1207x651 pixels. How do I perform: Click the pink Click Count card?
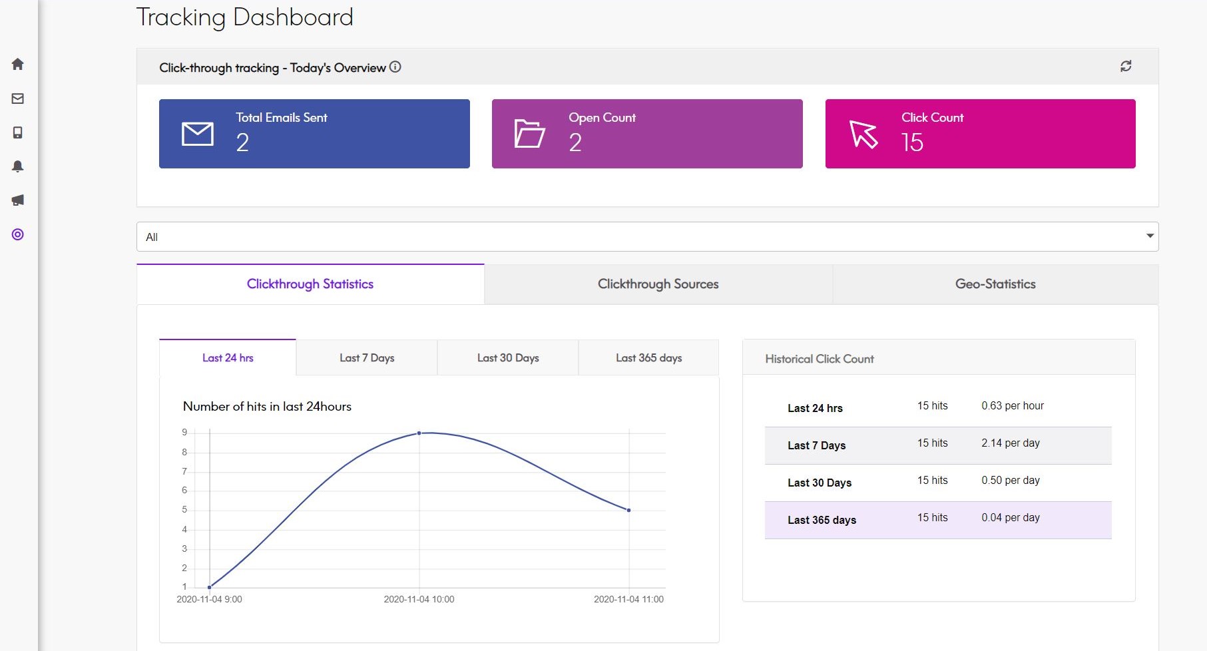[x=980, y=134]
